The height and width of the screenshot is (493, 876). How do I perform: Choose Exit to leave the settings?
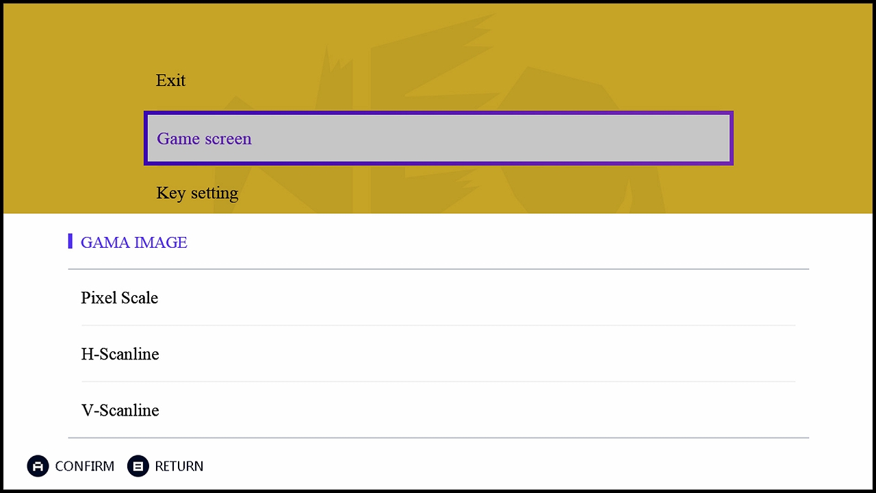point(170,81)
